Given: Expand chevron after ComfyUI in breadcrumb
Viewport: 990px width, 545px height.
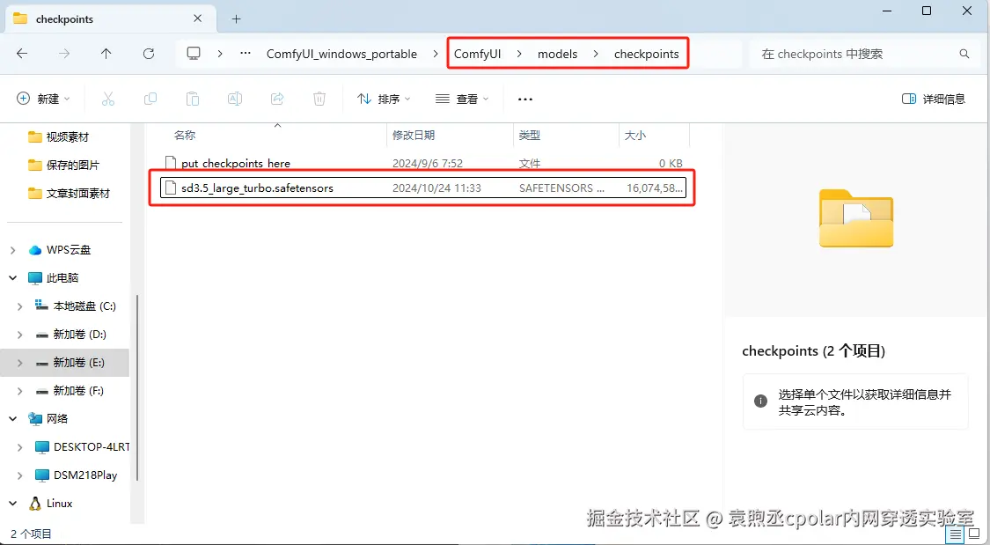Looking at the screenshot, I should (519, 54).
